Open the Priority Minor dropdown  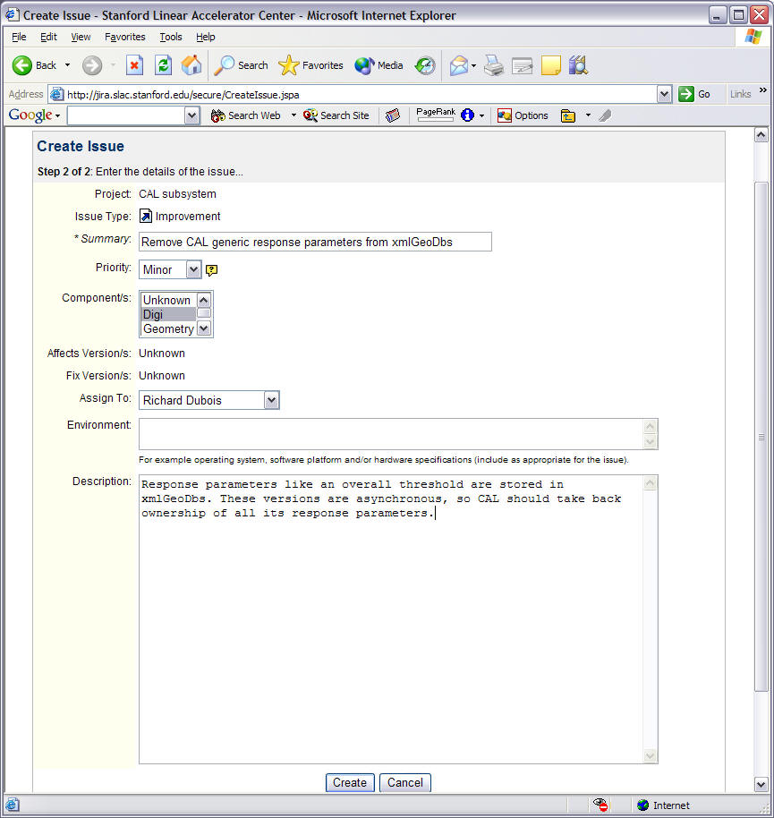pyautogui.click(x=193, y=269)
